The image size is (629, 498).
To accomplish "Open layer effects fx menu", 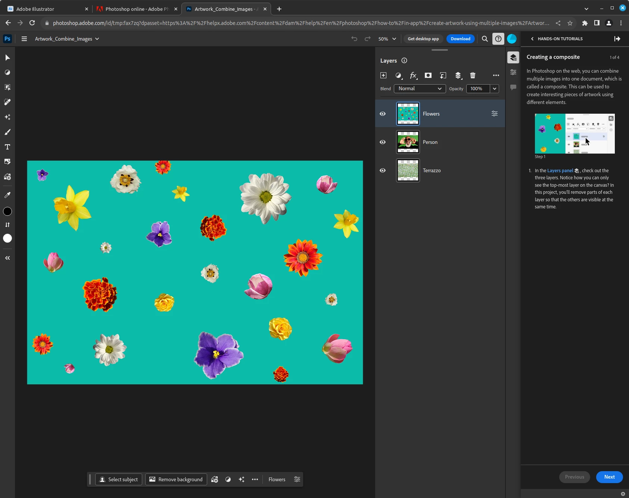I will point(413,75).
